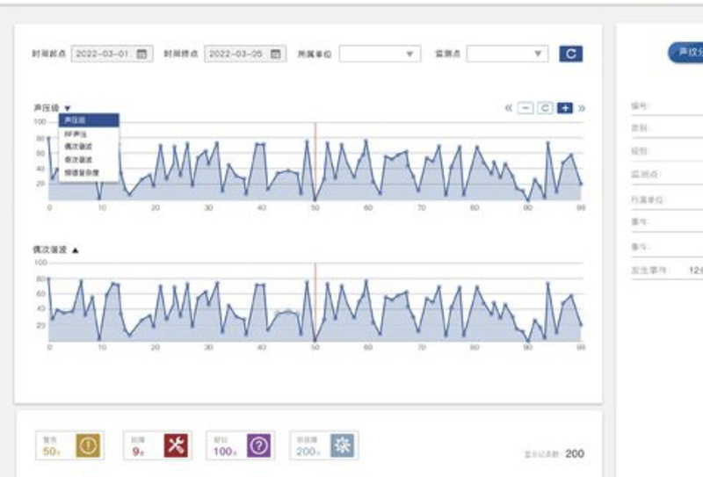Click the chart reset view icon

point(545,108)
